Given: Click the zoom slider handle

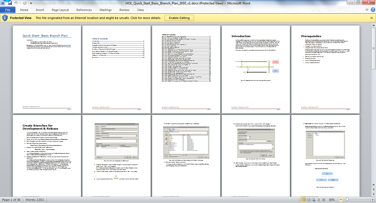Looking at the screenshot, I should (347, 200).
